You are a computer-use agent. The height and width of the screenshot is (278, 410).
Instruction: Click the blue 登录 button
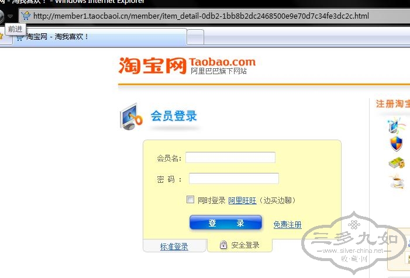point(226,223)
